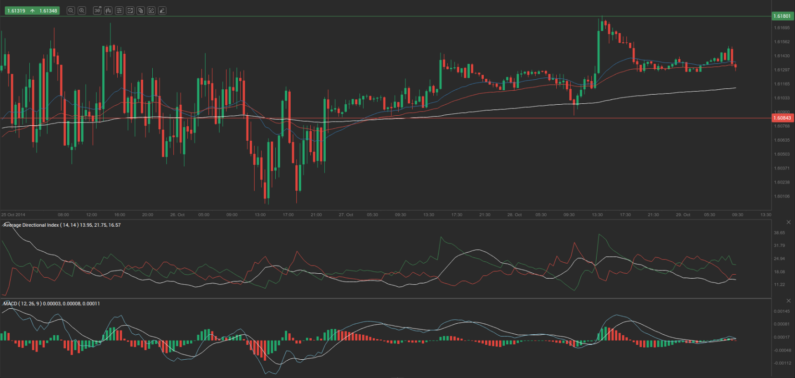
Task: Click the copy chart icon
Action: click(x=141, y=11)
